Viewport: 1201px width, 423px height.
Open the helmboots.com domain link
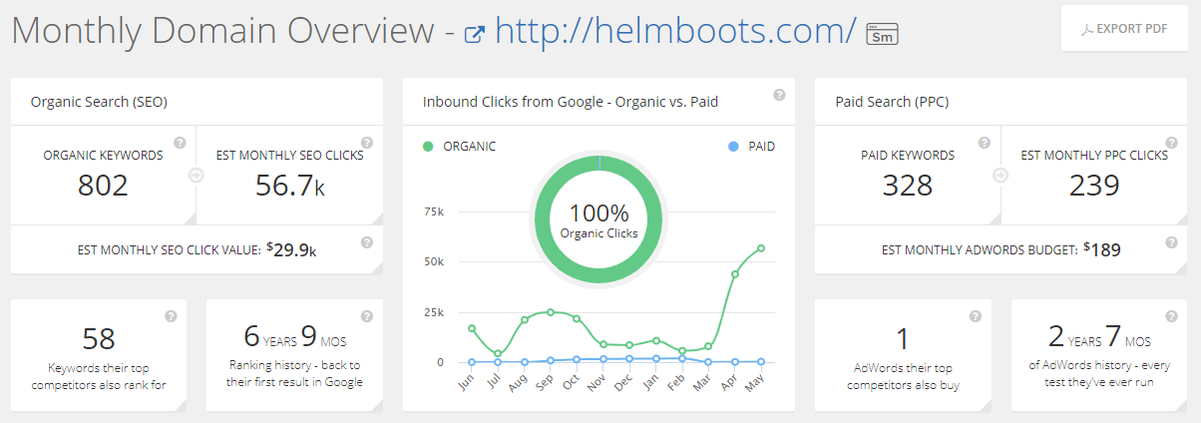click(675, 32)
